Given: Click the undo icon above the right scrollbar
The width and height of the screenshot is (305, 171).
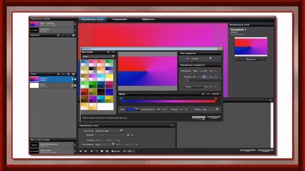Looking at the screenshot, I should tap(270, 100).
